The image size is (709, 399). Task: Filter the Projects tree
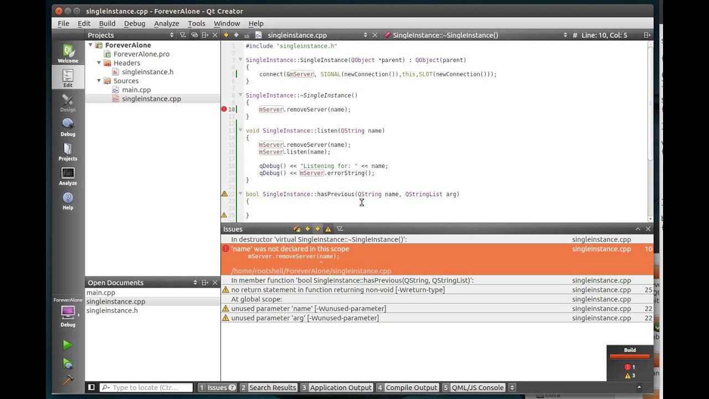point(183,35)
